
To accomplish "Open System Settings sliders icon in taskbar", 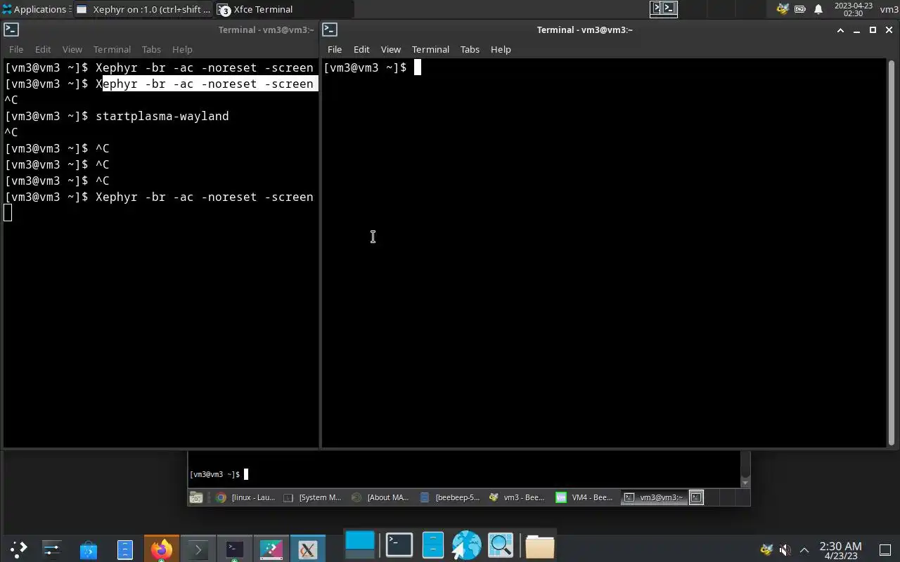I will click(x=52, y=549).
